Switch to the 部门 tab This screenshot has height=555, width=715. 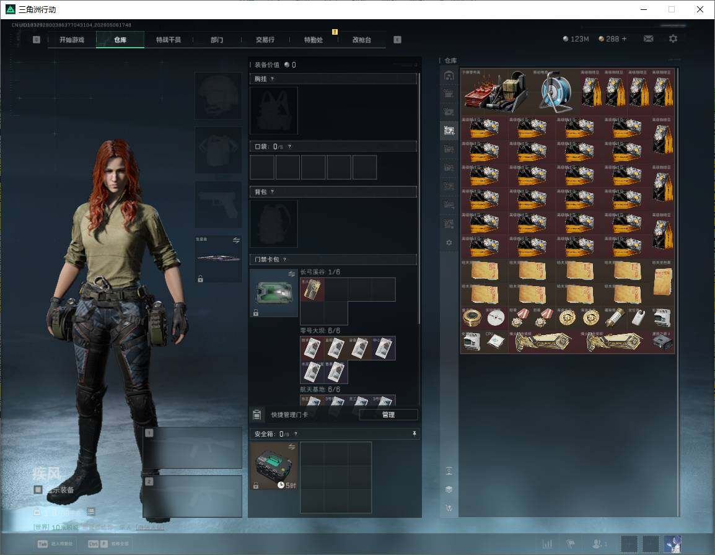[217, 40]
